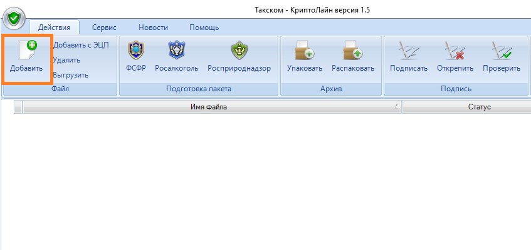Click the Открепить signature icon
531x250 pixels.
point(455,51)
